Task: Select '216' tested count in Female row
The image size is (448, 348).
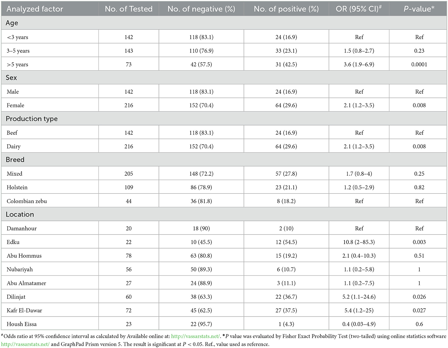Action: (129, 106)
